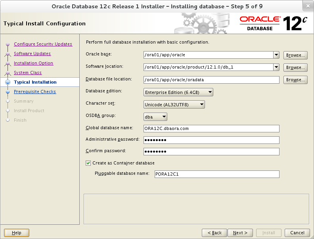Proceed with the Next button
314x239 pixels.
(x=240, y=233)
